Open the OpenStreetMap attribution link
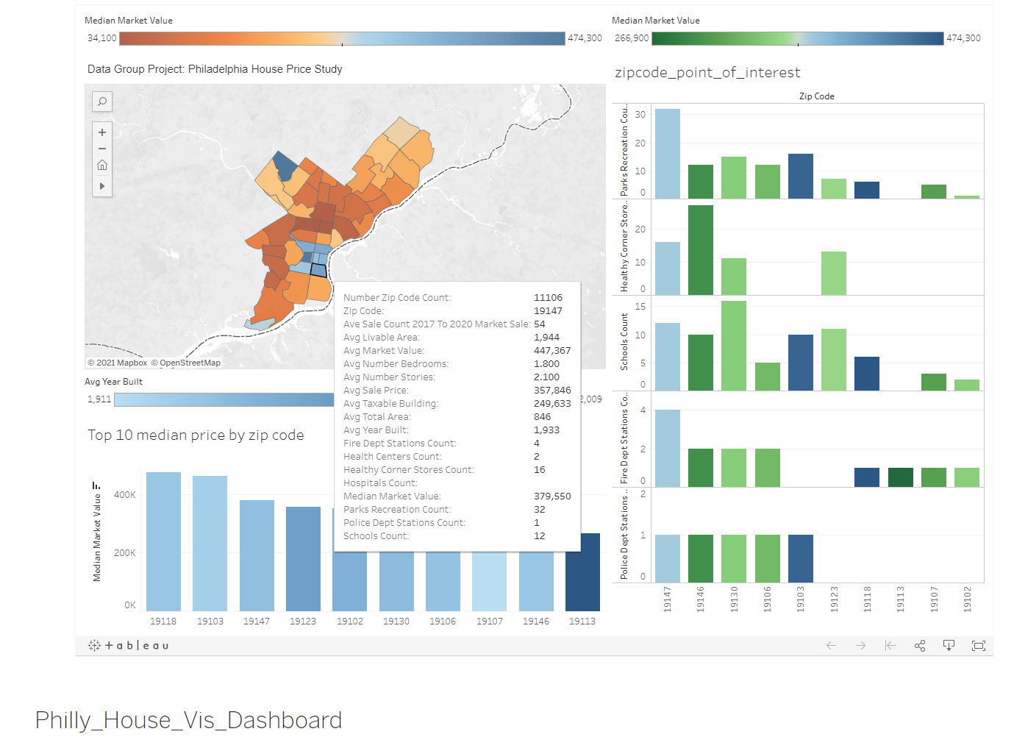Screen dimensions: 1014x737 coord(186,363)
